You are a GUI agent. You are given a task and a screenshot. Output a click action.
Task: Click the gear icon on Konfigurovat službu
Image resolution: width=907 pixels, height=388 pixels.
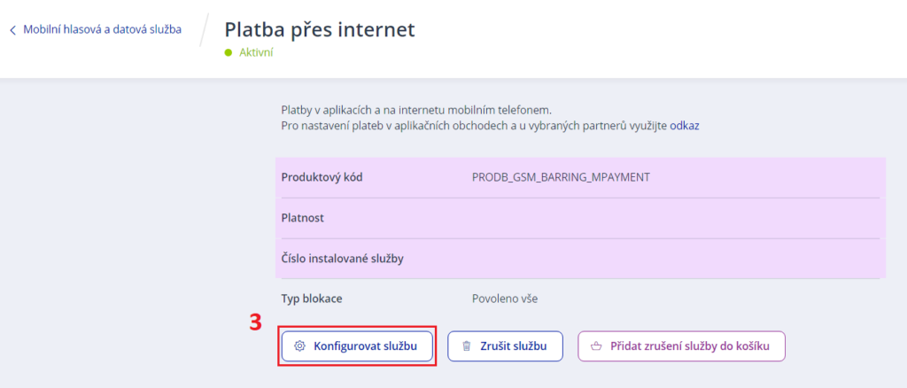[x=300, y=345]
